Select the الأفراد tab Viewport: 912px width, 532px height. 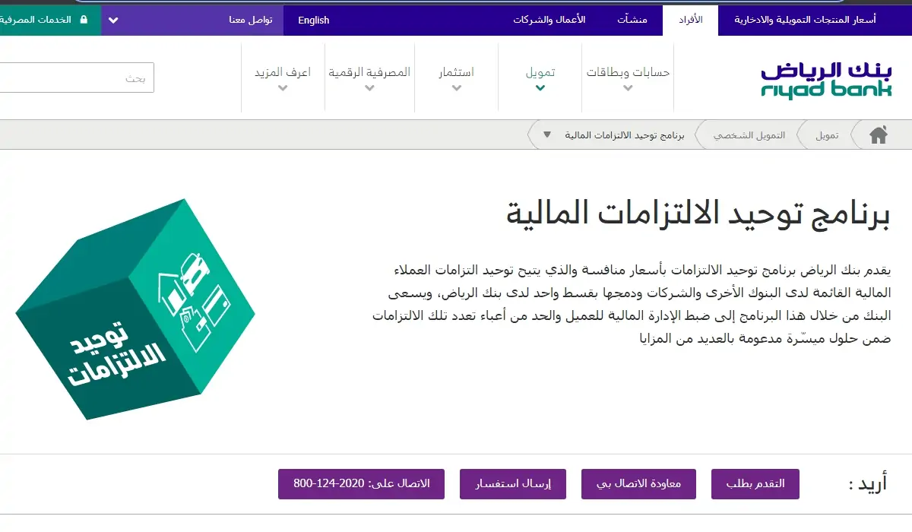[690, 20]
